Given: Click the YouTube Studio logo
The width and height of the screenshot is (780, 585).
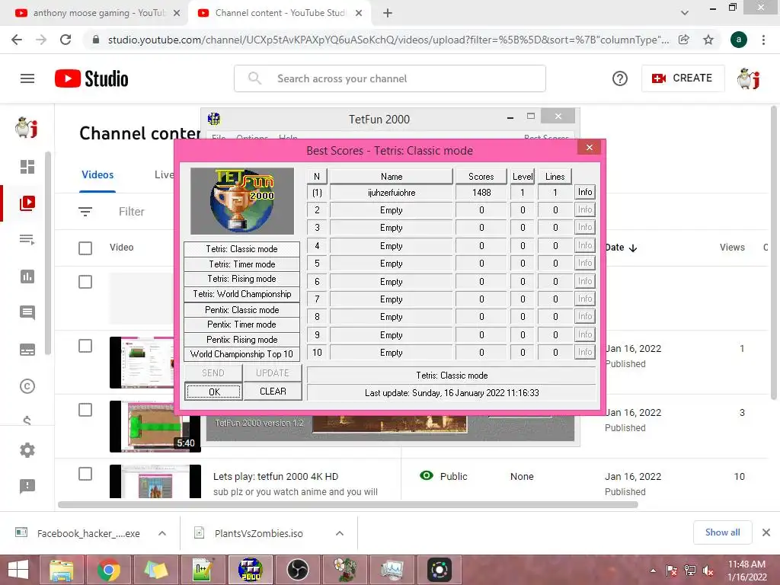Looking at the screenshot, I should 91,78.
